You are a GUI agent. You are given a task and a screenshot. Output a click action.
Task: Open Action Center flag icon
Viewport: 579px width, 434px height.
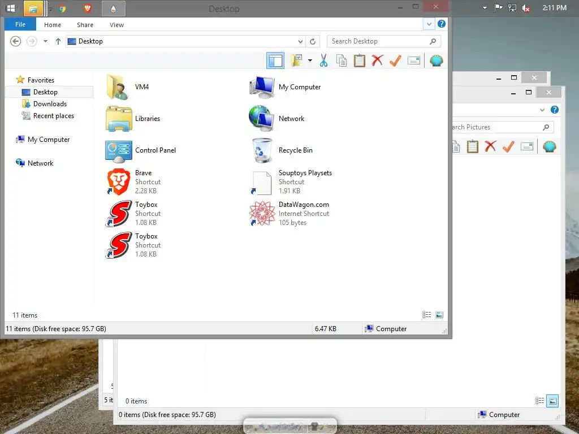point(498,8)
